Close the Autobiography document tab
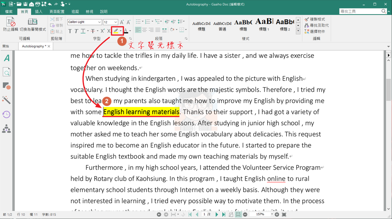The width and height of the screenshot is (392, 219). [49, 46]
